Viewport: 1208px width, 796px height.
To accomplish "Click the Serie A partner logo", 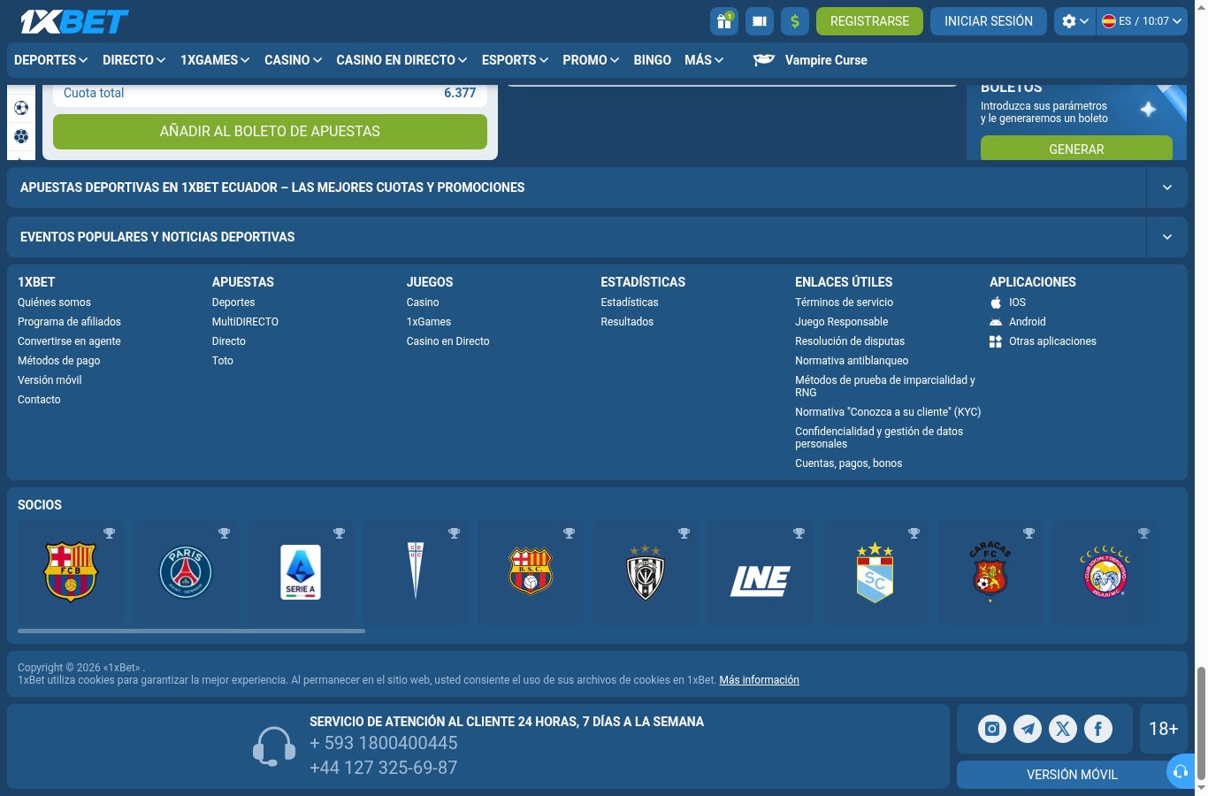I will click(301, 572).
